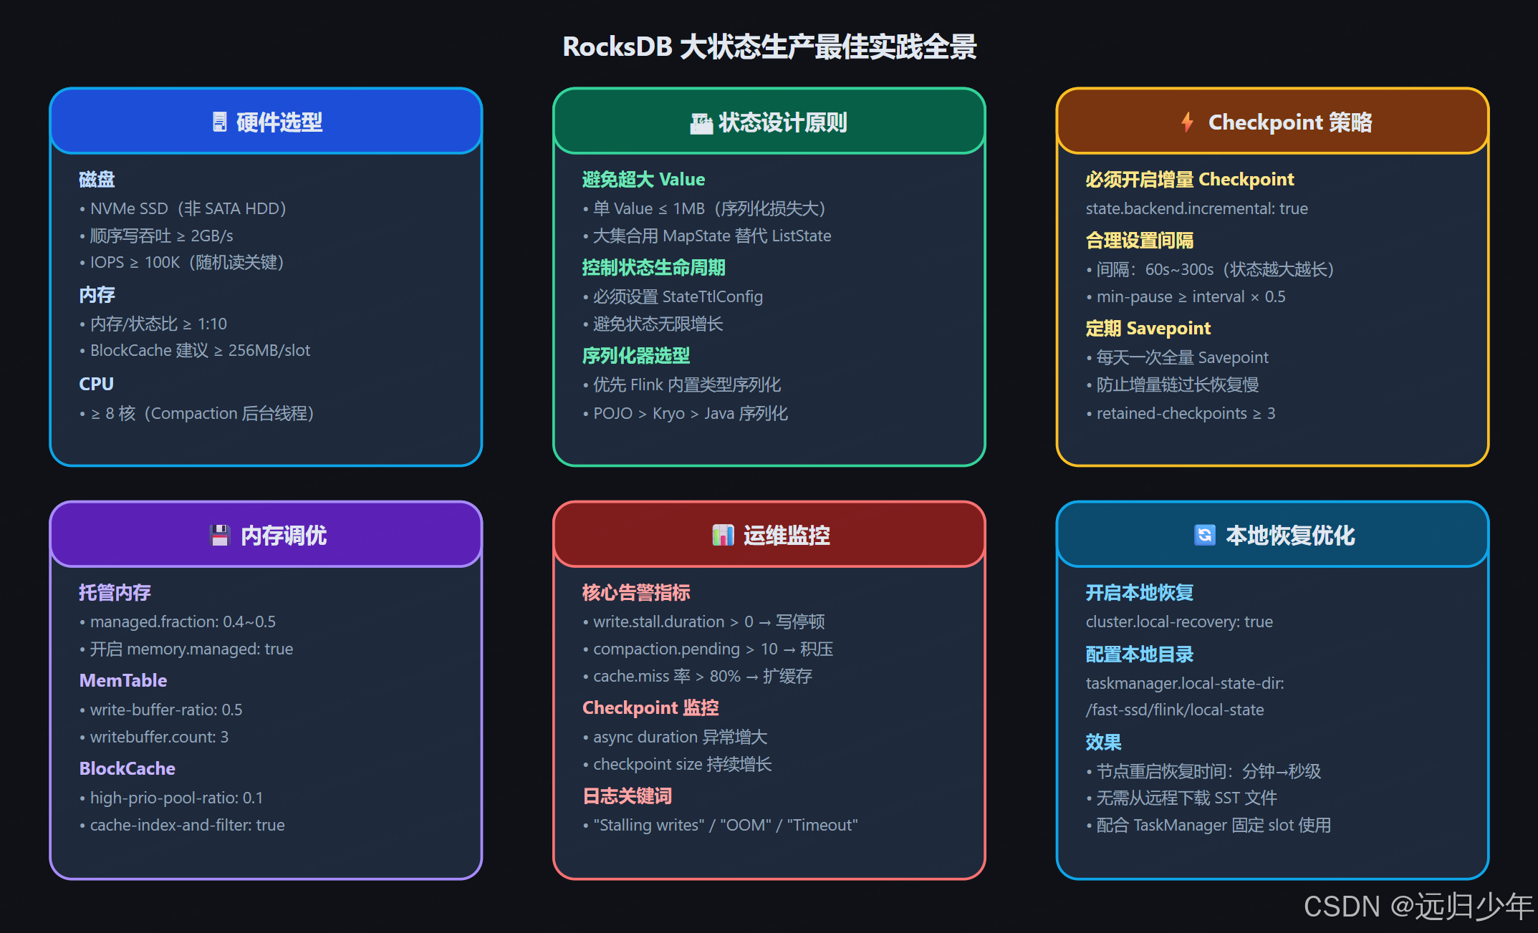This screenshot has width=1538, height=933.
Task: Click /fast-ssd/flink/local-state path text
Action: (x=1175, y=710)
